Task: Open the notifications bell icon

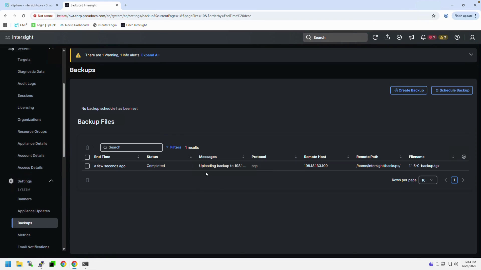Action: point(423,37)
